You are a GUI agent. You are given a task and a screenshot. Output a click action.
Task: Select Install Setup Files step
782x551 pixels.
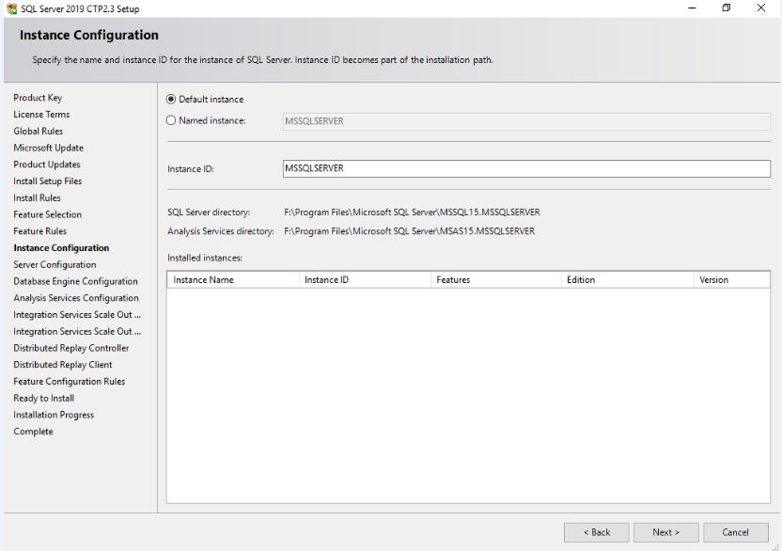(47, 181)
